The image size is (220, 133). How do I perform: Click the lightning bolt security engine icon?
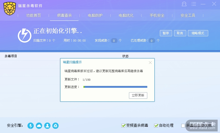tap(31, 126)
